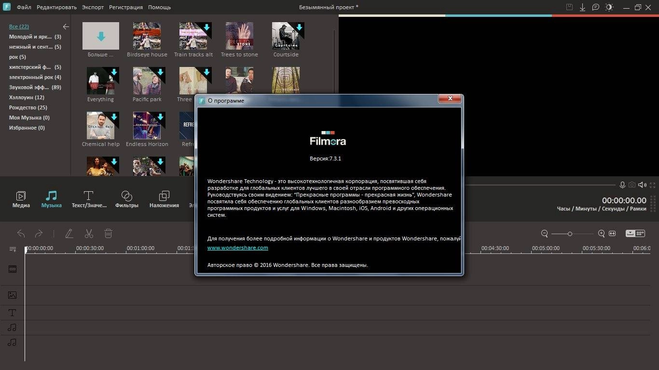Screen dimensions: 659x370
Task: Open the Фильтры tab
Action: (127, 199)
